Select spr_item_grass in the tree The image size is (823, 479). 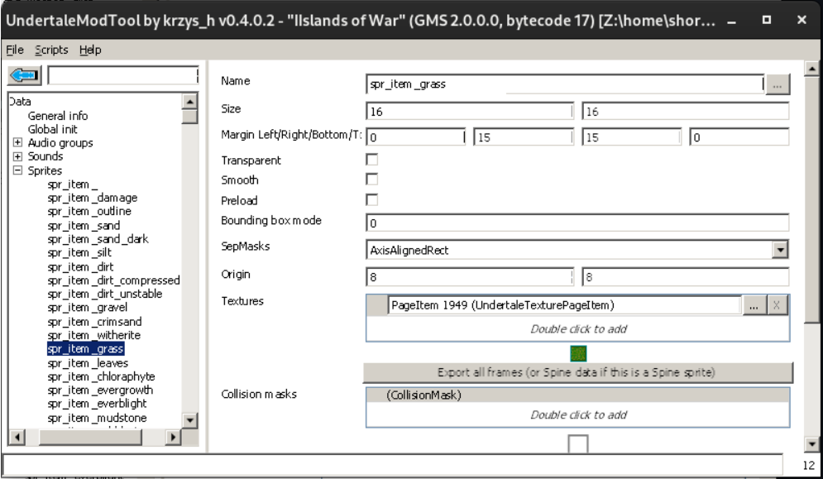click(x=85, y=349)
